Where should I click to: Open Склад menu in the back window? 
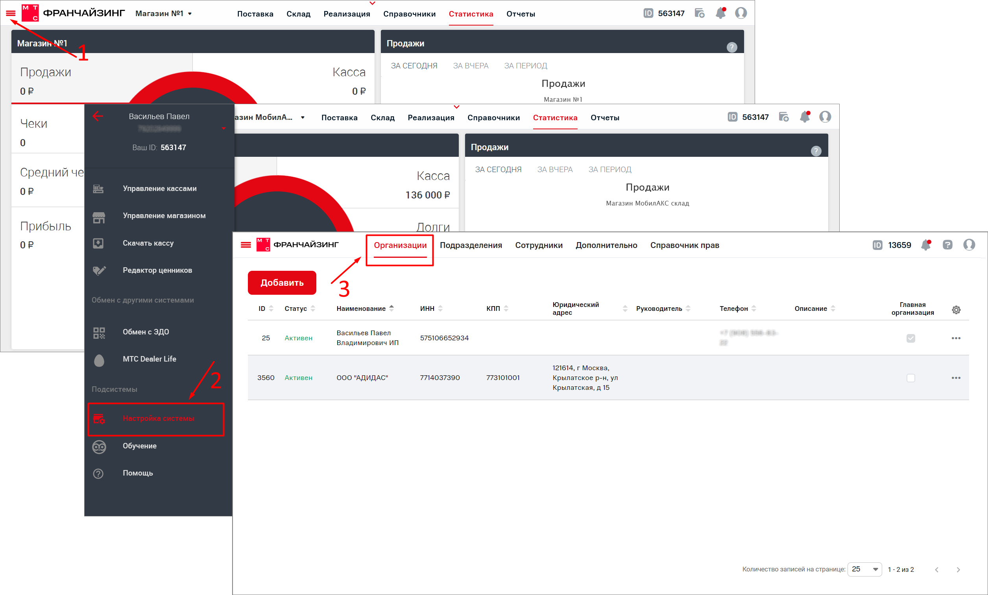coord(298,14)
